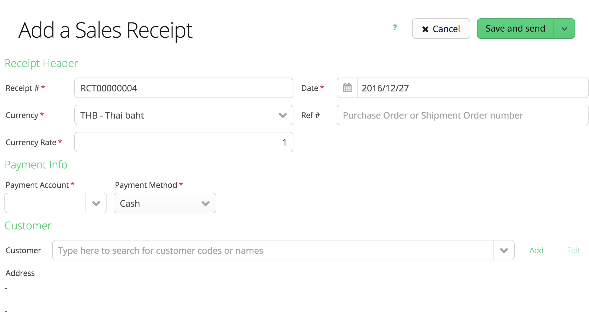
Task: Click the Receipt Header section heading
Action: tap(41, 63)
